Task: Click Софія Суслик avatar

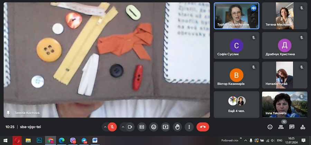Action: pos(236,45)
